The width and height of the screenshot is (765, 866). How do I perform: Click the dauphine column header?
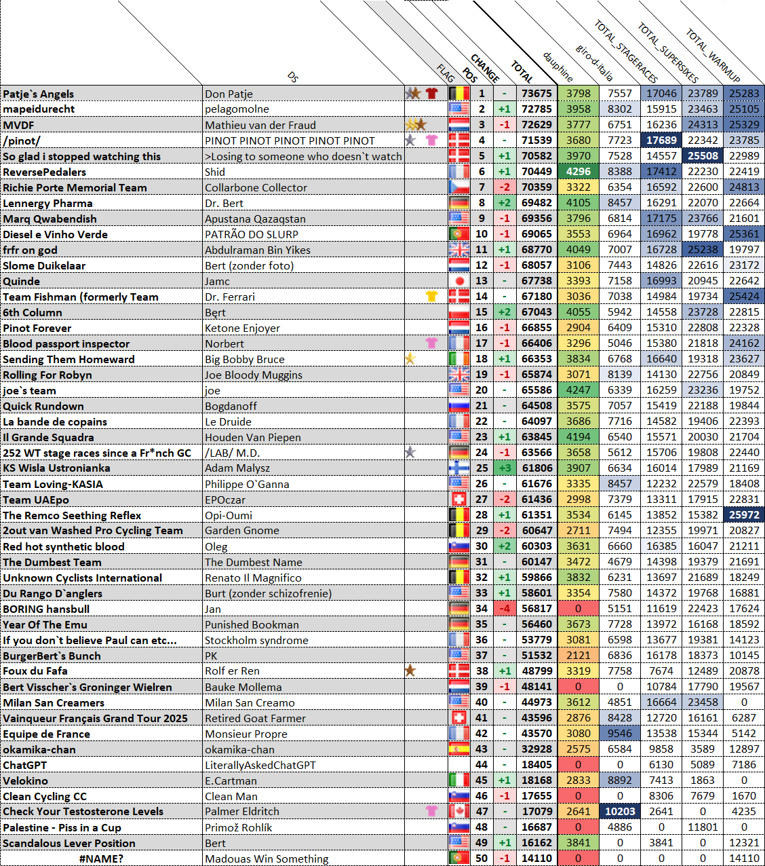pos(557,67)
